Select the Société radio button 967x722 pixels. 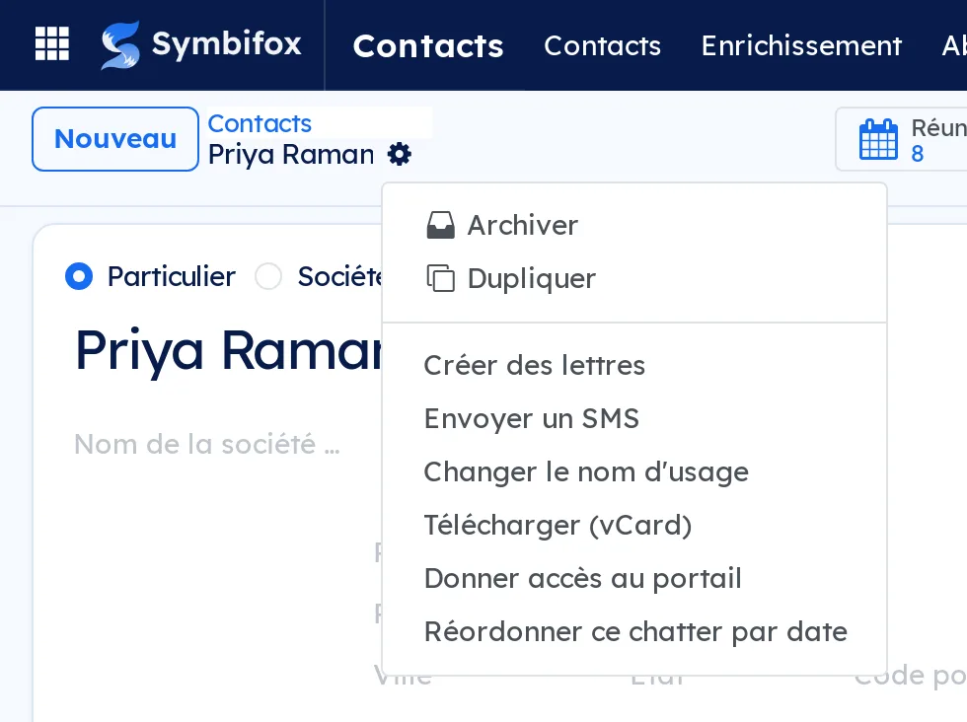pyautogui.click(x=268, y=276)
